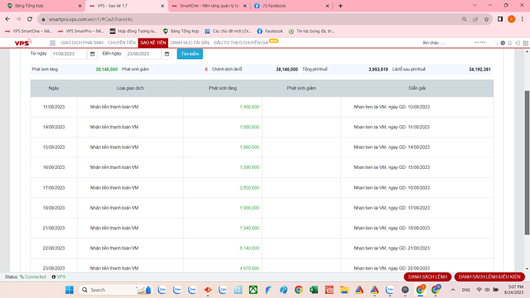Open the VPS hamburger menu icon
The image size is (530, 298).
(x=52, y=43)
